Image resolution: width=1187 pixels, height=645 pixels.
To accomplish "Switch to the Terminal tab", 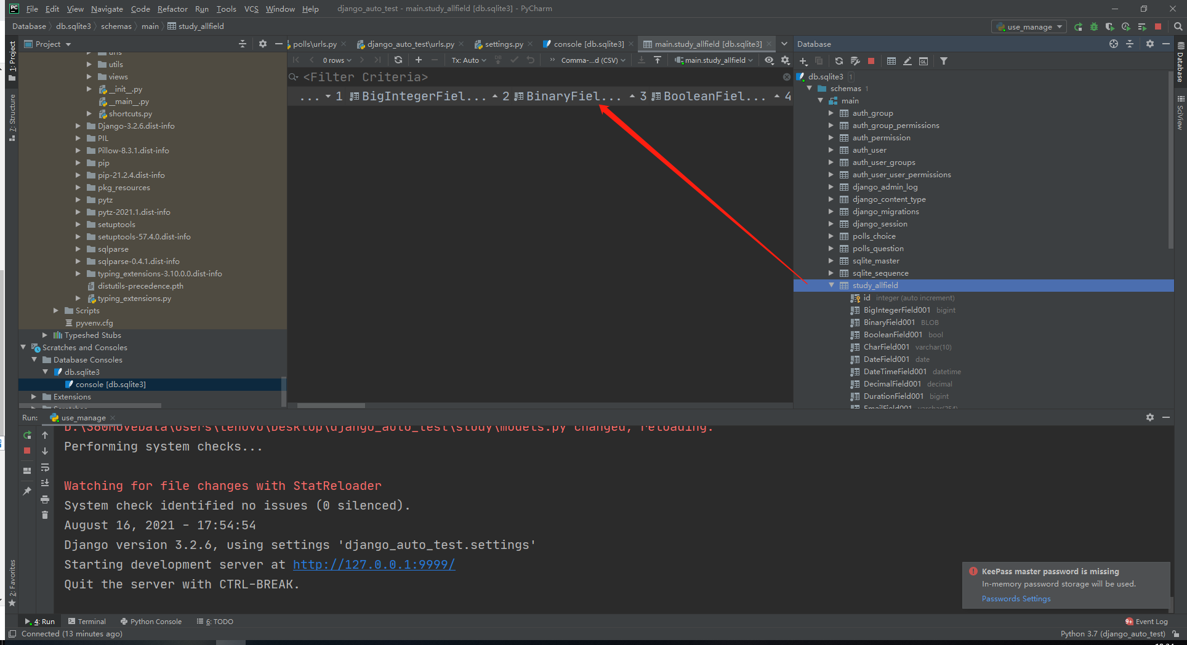I will pos(91,621).
